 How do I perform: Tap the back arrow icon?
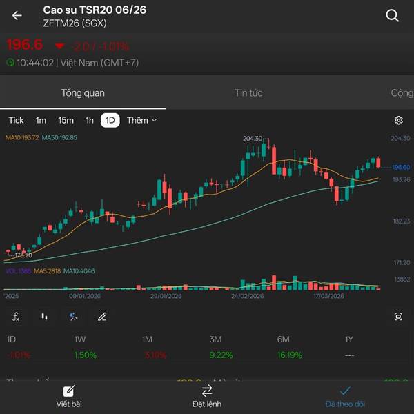pyautogui.click(x=17, y=16)
